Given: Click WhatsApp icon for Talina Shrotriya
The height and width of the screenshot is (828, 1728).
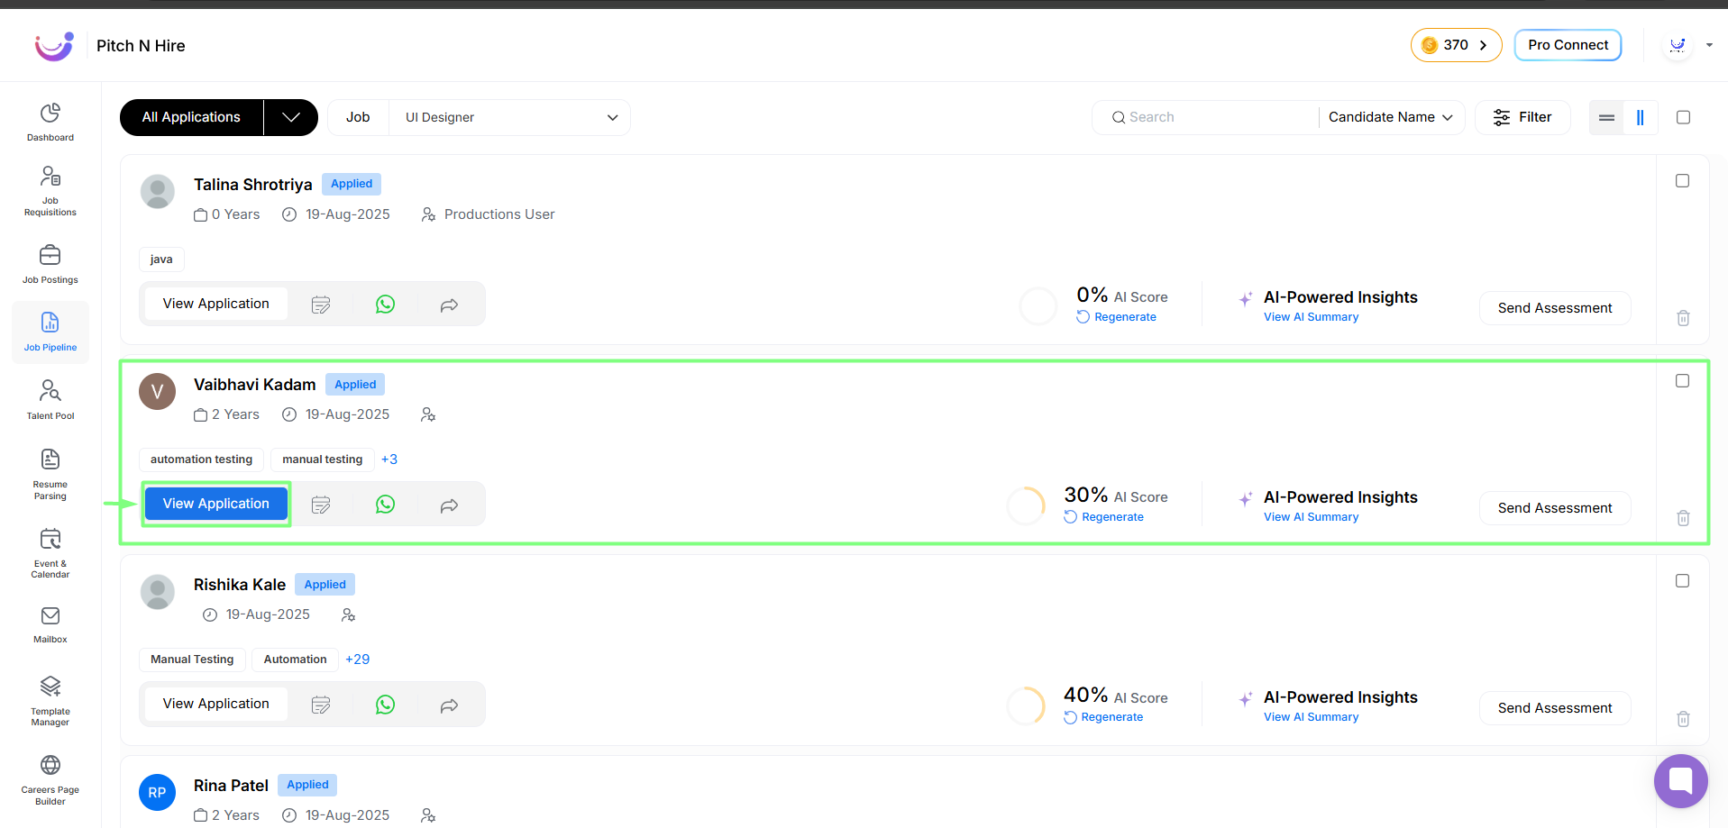Looking at the screenshot, I should [x=385, y=305].
